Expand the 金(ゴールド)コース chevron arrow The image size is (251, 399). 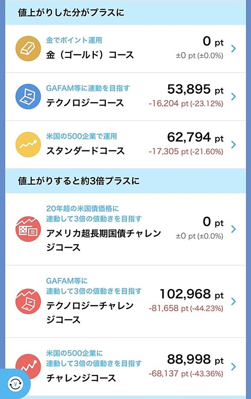pyautogui.click(x=234, y=49)
